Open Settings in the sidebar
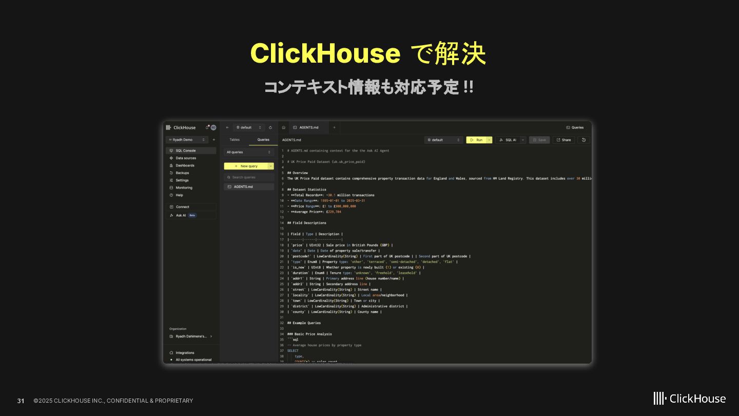This screenshot has height=416, width=739. (x=191, y=180)
